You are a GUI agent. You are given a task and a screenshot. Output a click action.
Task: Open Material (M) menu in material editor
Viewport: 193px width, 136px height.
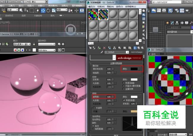tap(101, 7)
